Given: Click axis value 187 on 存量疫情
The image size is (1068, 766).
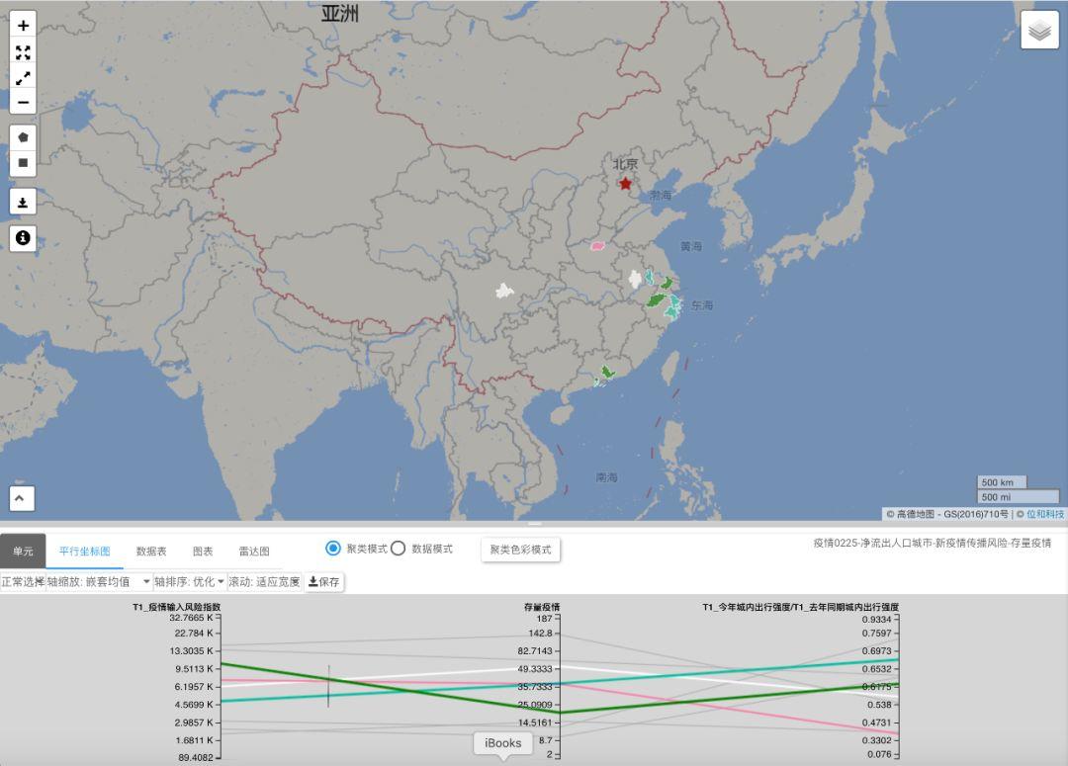Looking at the screenshot, I should click(544, 619).
